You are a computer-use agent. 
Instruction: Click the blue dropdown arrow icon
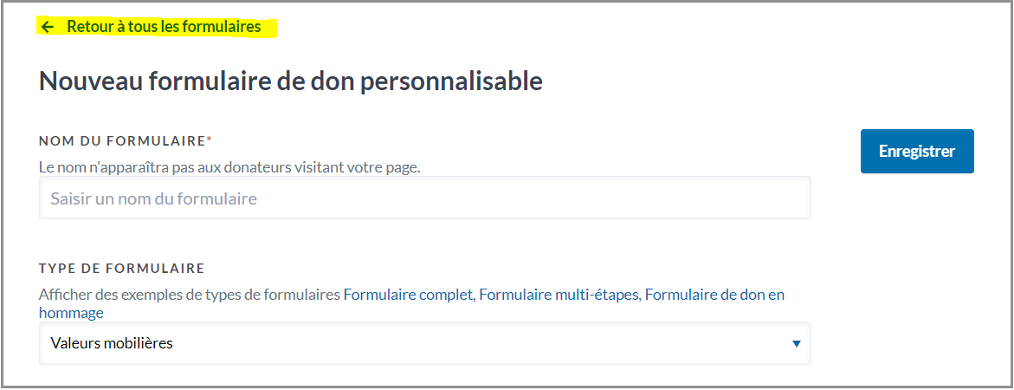tap(796, 344)
